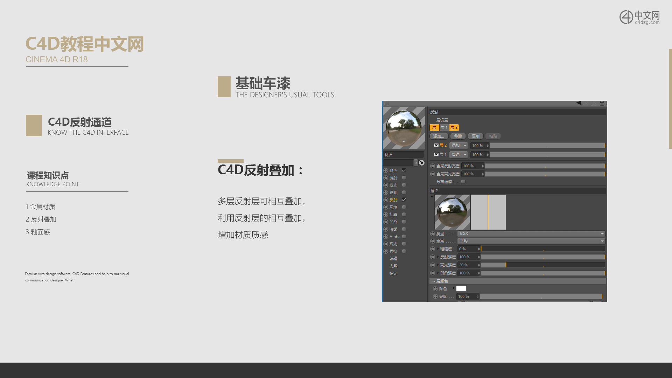The image size is (672, 378).
Task: Click circle icon beside 置换 channel
Action: point(386,251)
